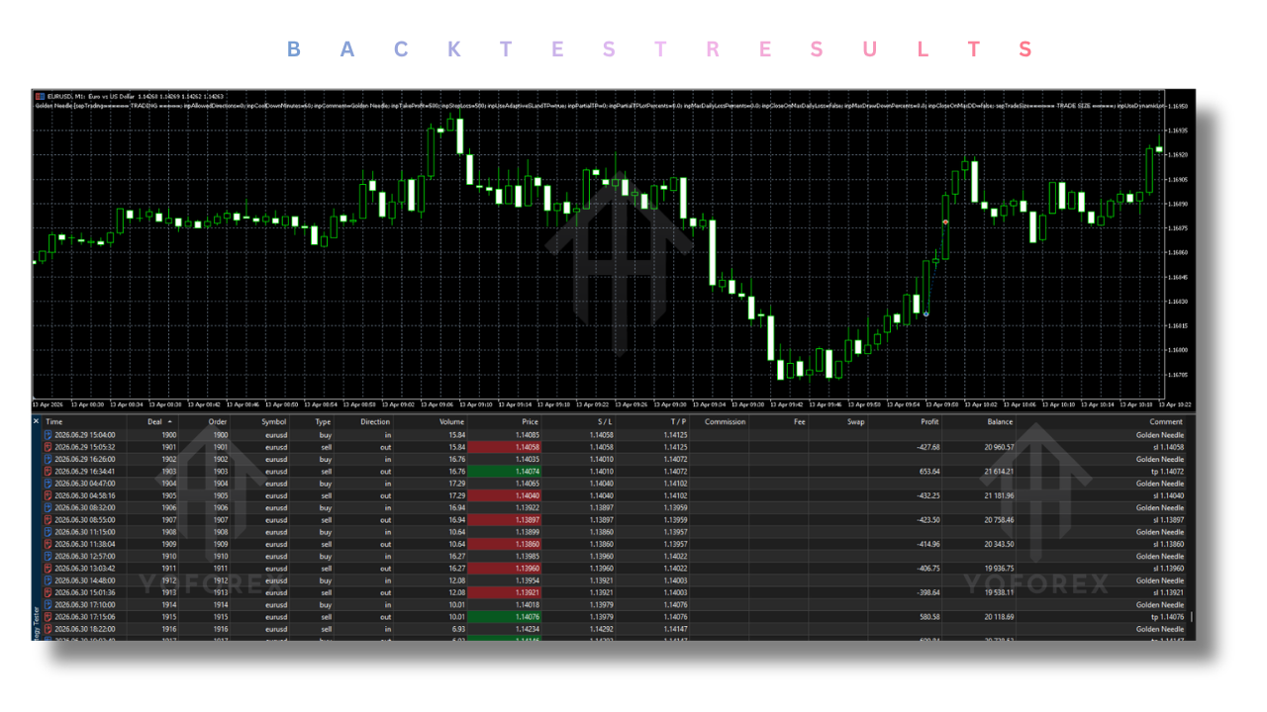The height and width of the screenshot is (712, 1267).
Task: Sort deals by the Time column header
Action: pos(53,422)
